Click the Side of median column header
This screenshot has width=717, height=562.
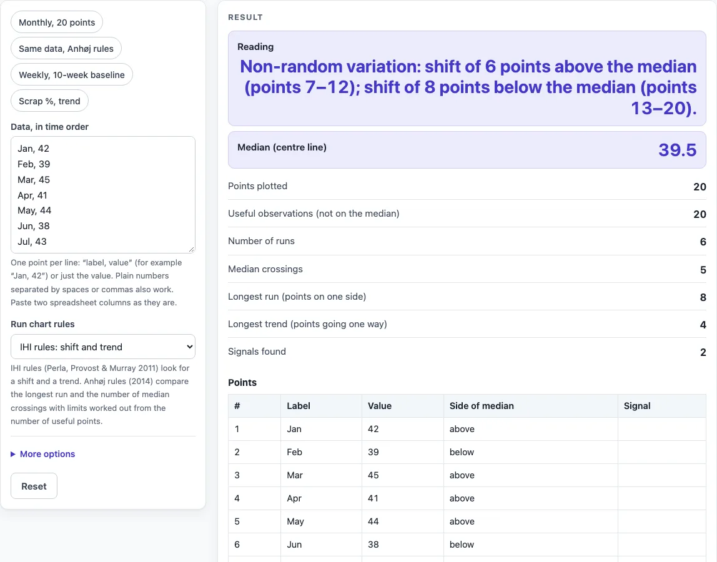click(482, 406)
